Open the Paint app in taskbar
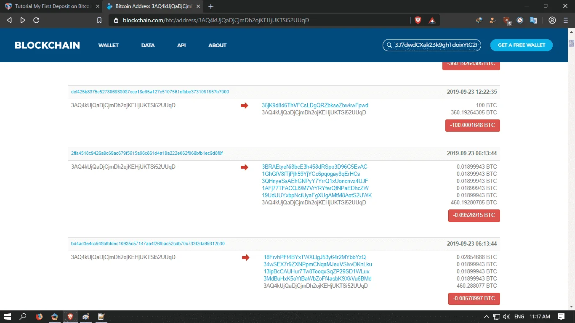575x323 pixels. click(86, 317)
